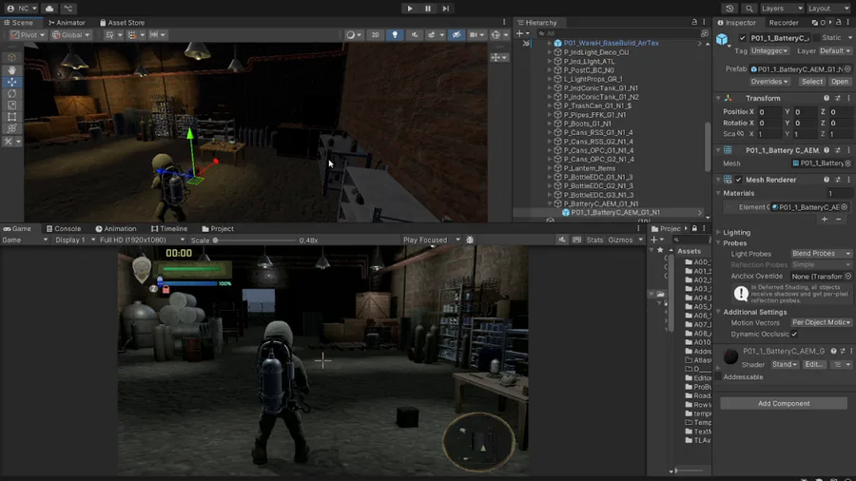Click the prefab Open button
Viewport: 856px width, 481px height.
click(x=840, y=81)
